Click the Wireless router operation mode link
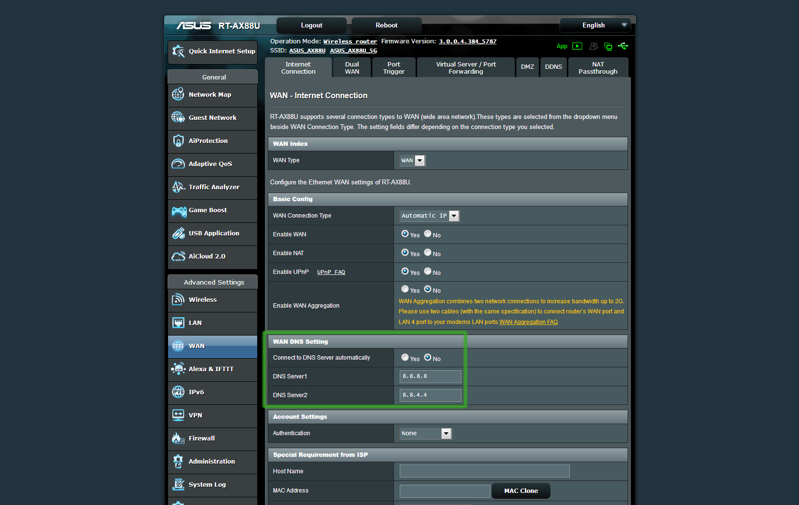799x505 pixels. click(350, 41)
